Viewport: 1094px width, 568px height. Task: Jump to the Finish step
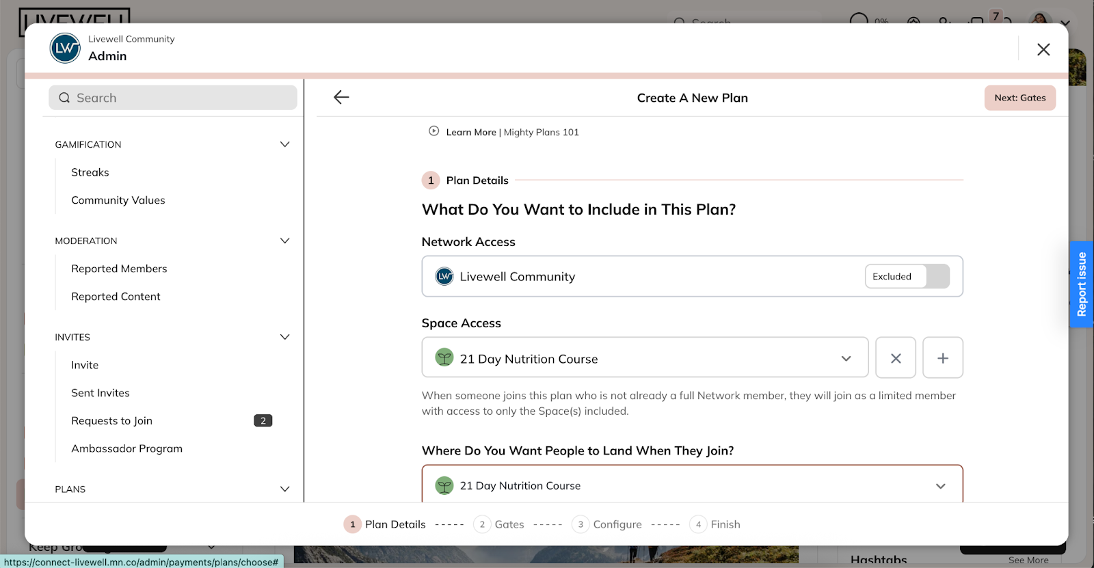click(x=715, y=524)
